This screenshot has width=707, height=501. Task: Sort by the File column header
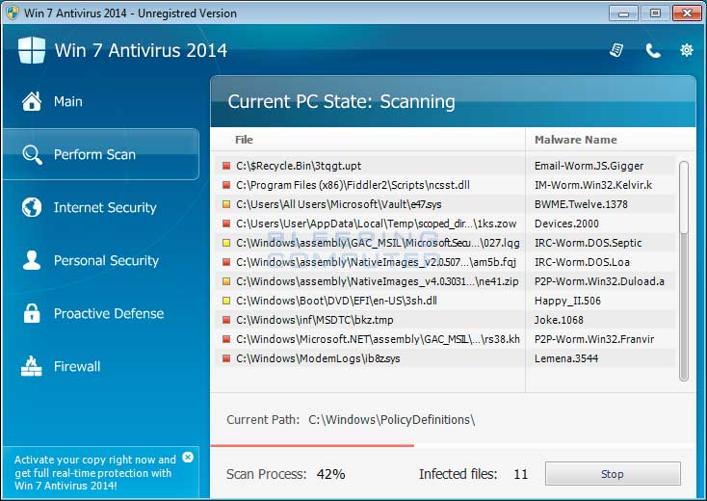pos(244,140)
